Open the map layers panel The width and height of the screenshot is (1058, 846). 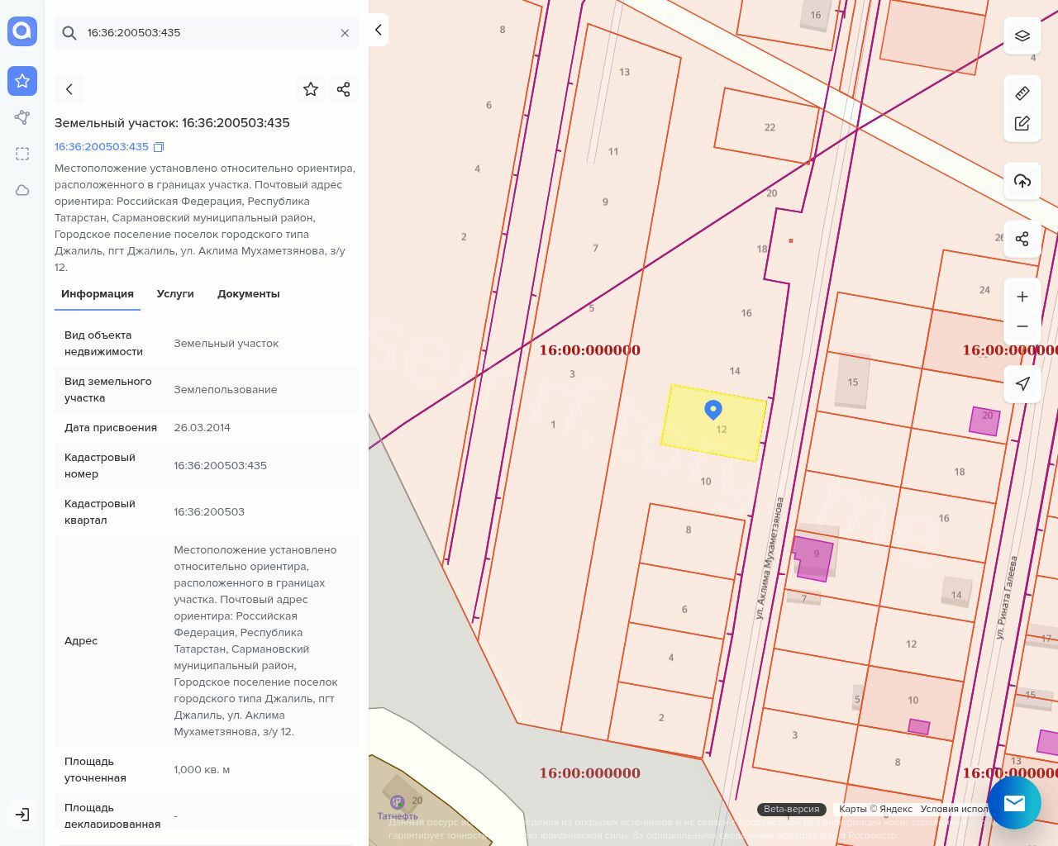click(1022, 36)
